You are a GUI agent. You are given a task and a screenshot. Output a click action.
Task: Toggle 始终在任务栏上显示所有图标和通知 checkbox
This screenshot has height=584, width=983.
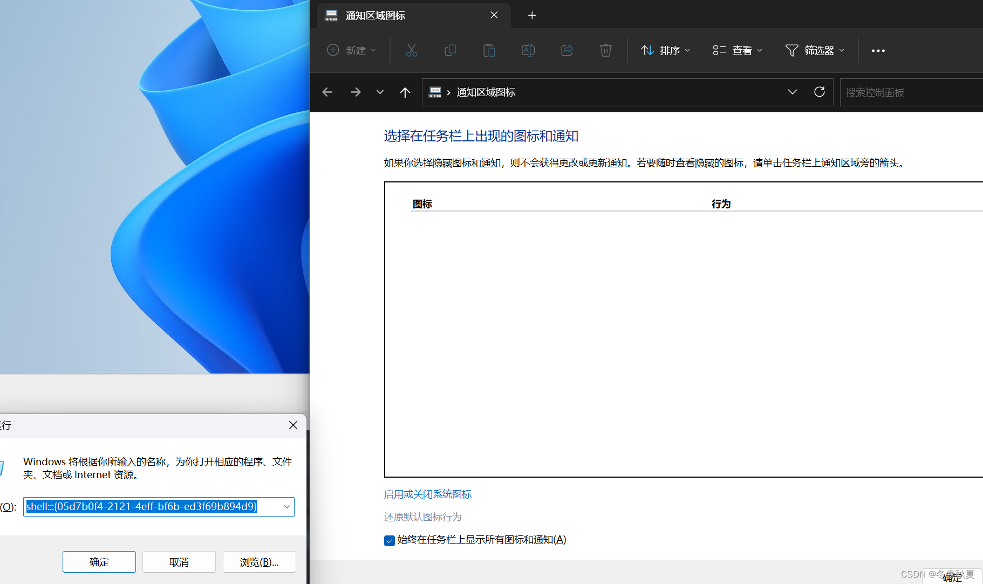390,540
